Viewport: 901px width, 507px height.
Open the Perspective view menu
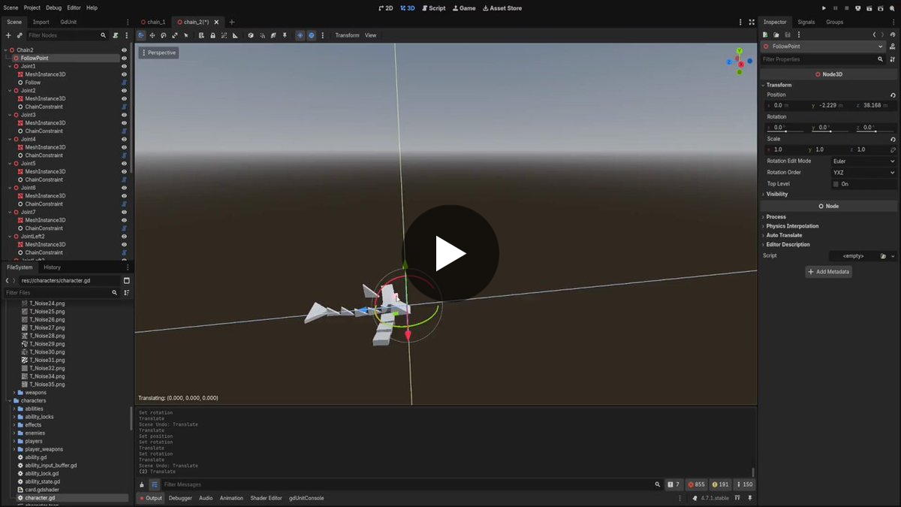(x=158, y=53)
